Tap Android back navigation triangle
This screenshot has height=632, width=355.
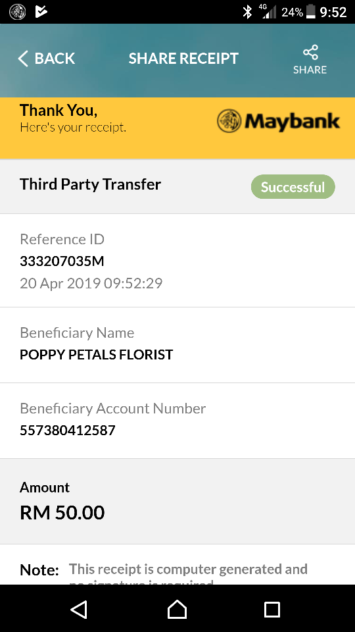(79, 610)
